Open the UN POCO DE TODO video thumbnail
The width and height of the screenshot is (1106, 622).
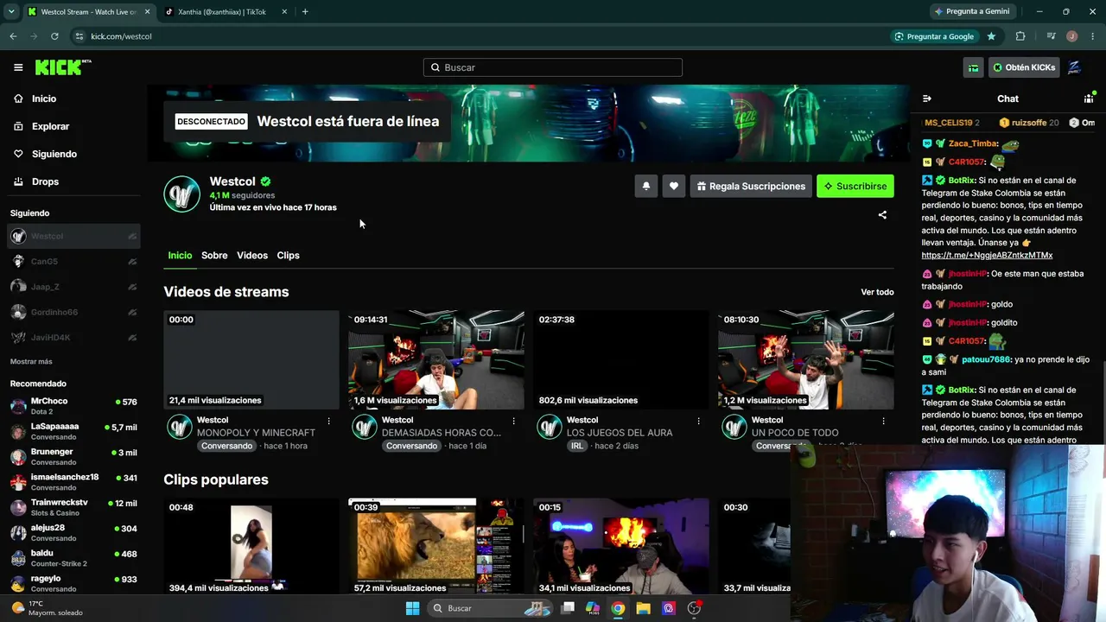point(806,360)
